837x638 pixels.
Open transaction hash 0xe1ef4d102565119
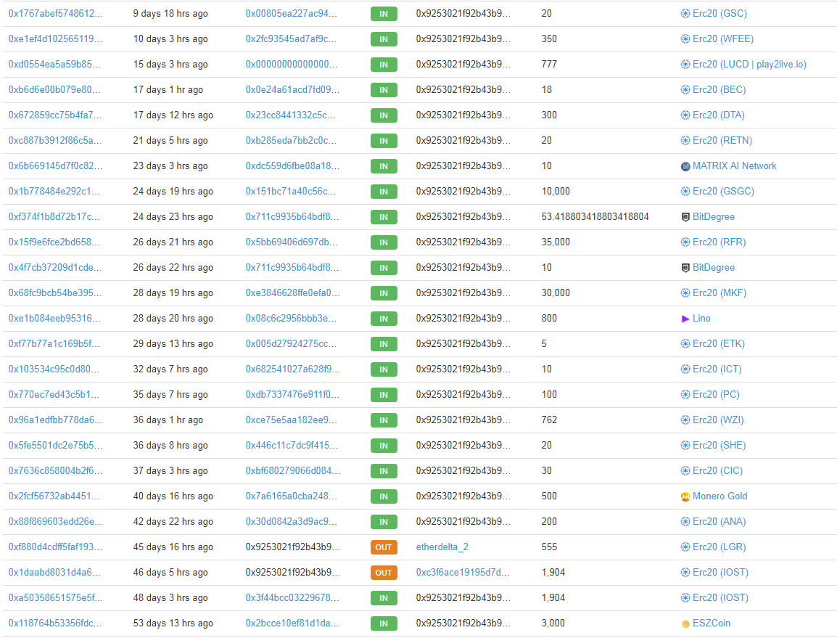pyautogui.click(x=56, y=39)
